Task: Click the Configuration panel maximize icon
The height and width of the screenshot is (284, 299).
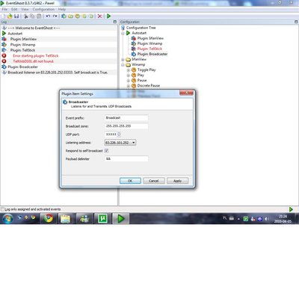Action: point(296,22)
